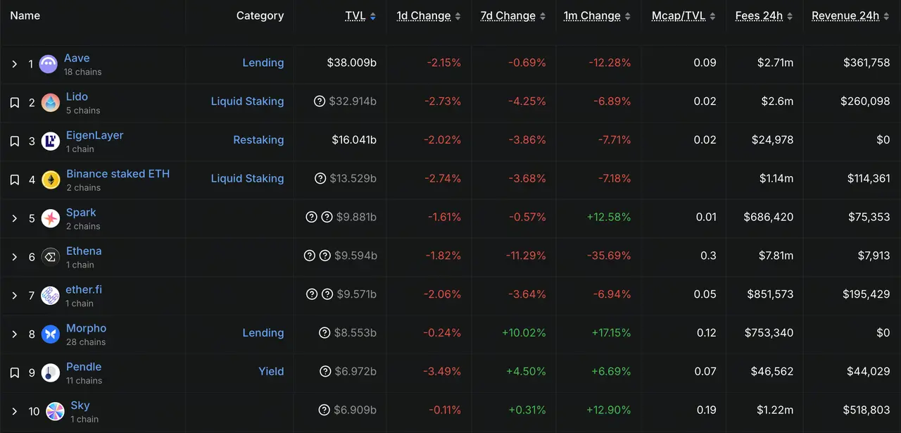This screenshot has width=901, height=433.
Task: Click the question mark icon beside Spark's TVL
Action: tap(312, 217)
